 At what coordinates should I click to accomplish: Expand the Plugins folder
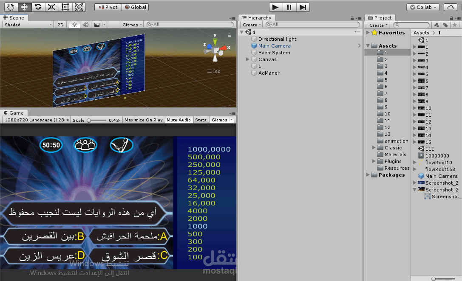click(374, 161)
